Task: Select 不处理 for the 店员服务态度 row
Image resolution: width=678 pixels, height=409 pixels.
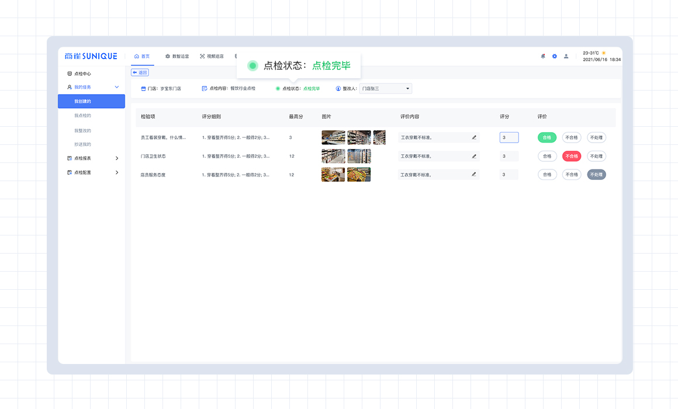Action: coord(596,175)
